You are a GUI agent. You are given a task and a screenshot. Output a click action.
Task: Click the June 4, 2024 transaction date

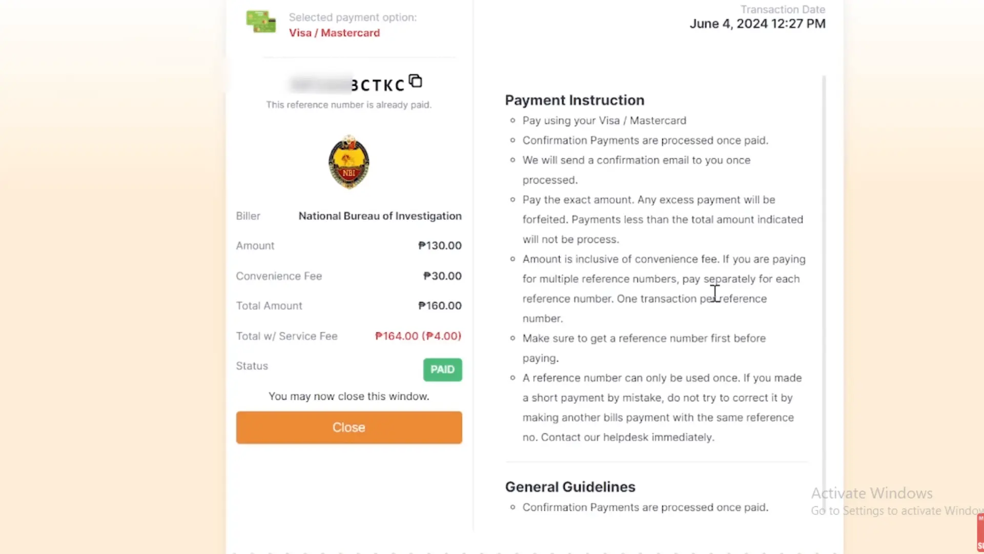757,24
